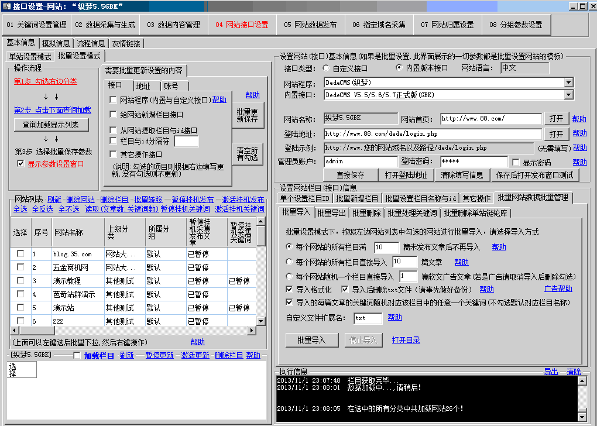This screenshot has width=597, height=426.
Task: Click the 暂停更新 link
Action: pos(160,355)
